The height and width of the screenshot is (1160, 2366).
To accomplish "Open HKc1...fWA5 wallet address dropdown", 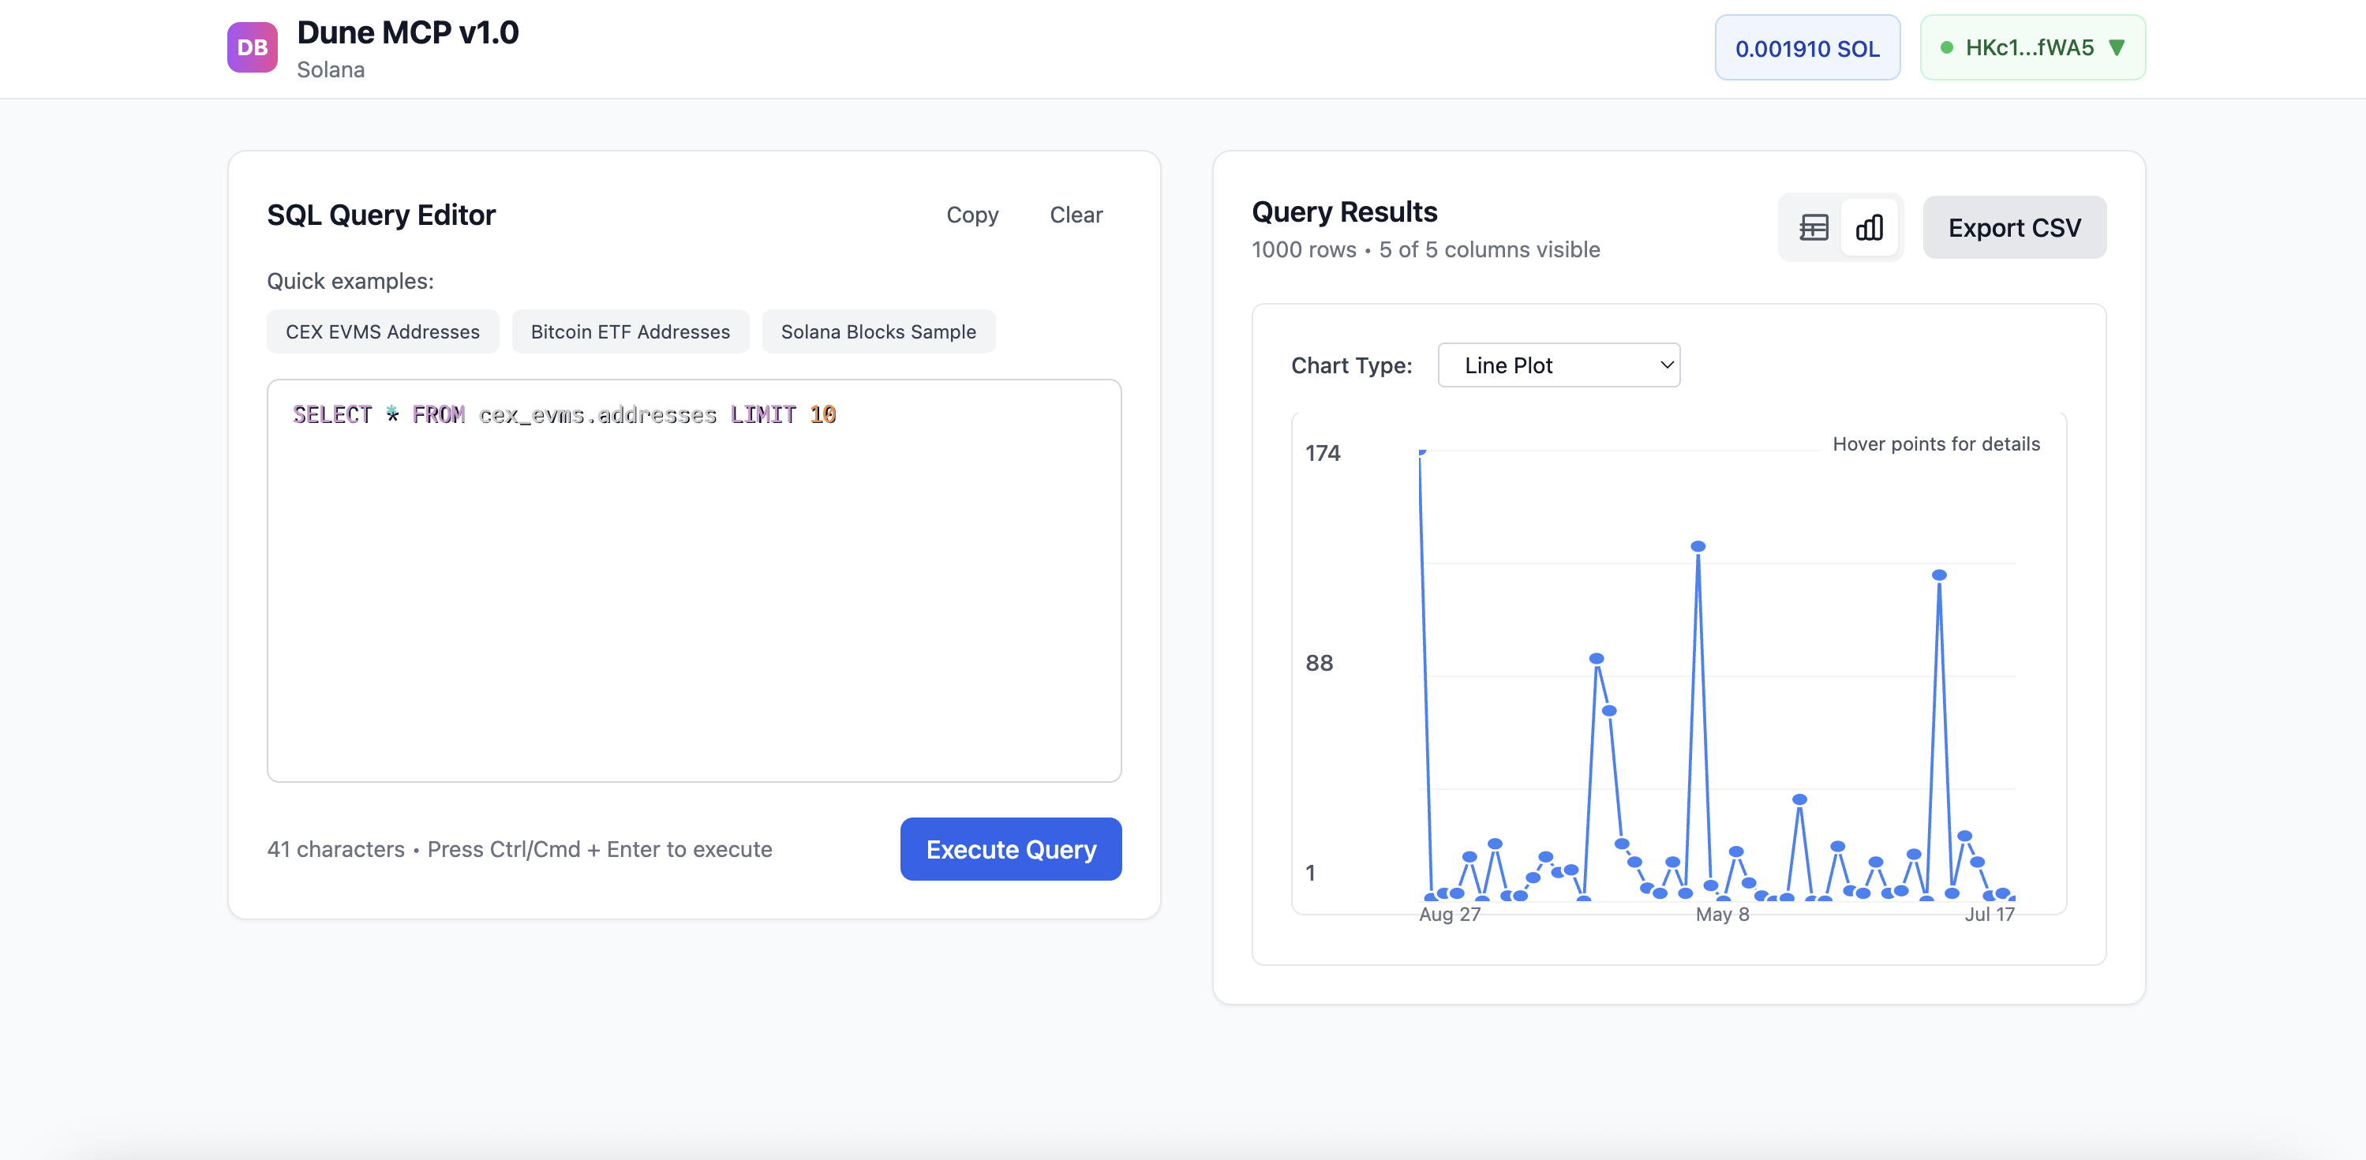I will point(2031,48).
